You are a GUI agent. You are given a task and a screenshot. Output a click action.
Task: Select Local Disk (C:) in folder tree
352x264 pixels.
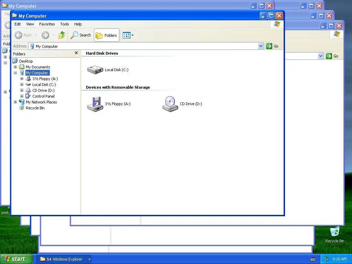point(44,85)
